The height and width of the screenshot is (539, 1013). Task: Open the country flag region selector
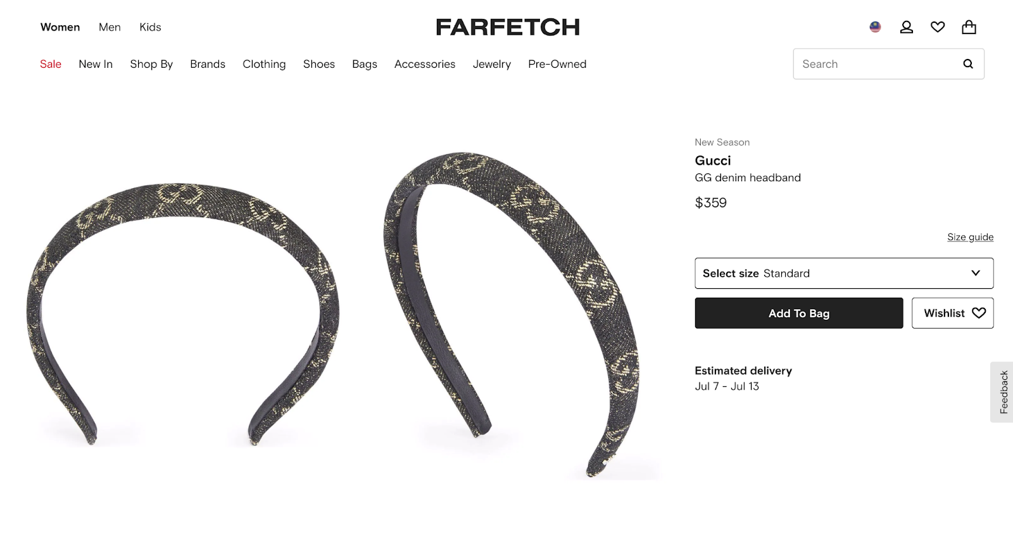point(875,27)
